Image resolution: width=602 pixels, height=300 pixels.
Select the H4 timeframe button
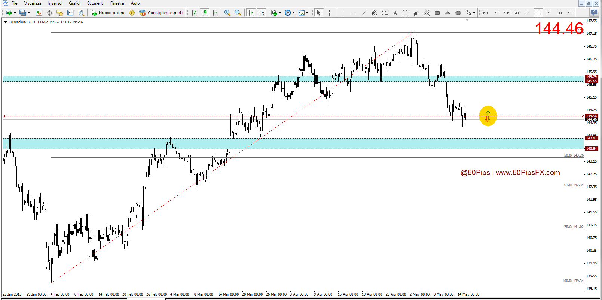[x=538, y=13]
